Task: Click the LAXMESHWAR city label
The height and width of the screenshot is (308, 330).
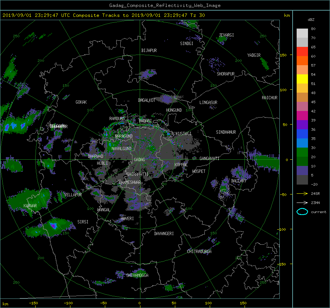Action: [x=130, y=182]
